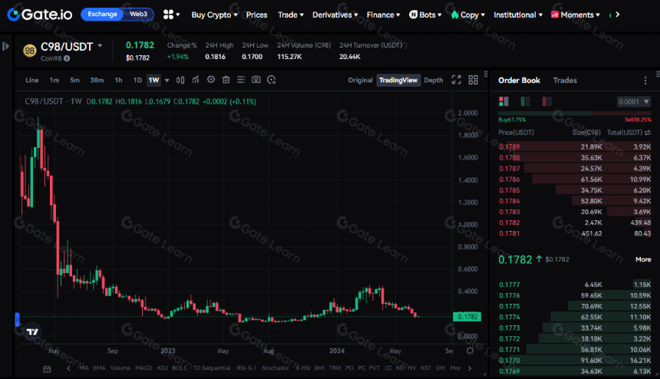Viewport: 660px width, 379px height.
Task: Open the 0.0001 price precision dropdown
Action: [x=633, y=102]
